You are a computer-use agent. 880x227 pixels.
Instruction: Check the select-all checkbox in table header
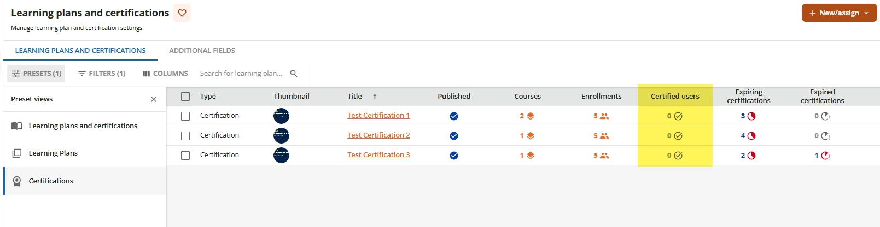tap(185, 97)
